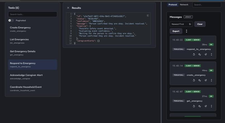Toggle the Paginated switch

(11, 20)
